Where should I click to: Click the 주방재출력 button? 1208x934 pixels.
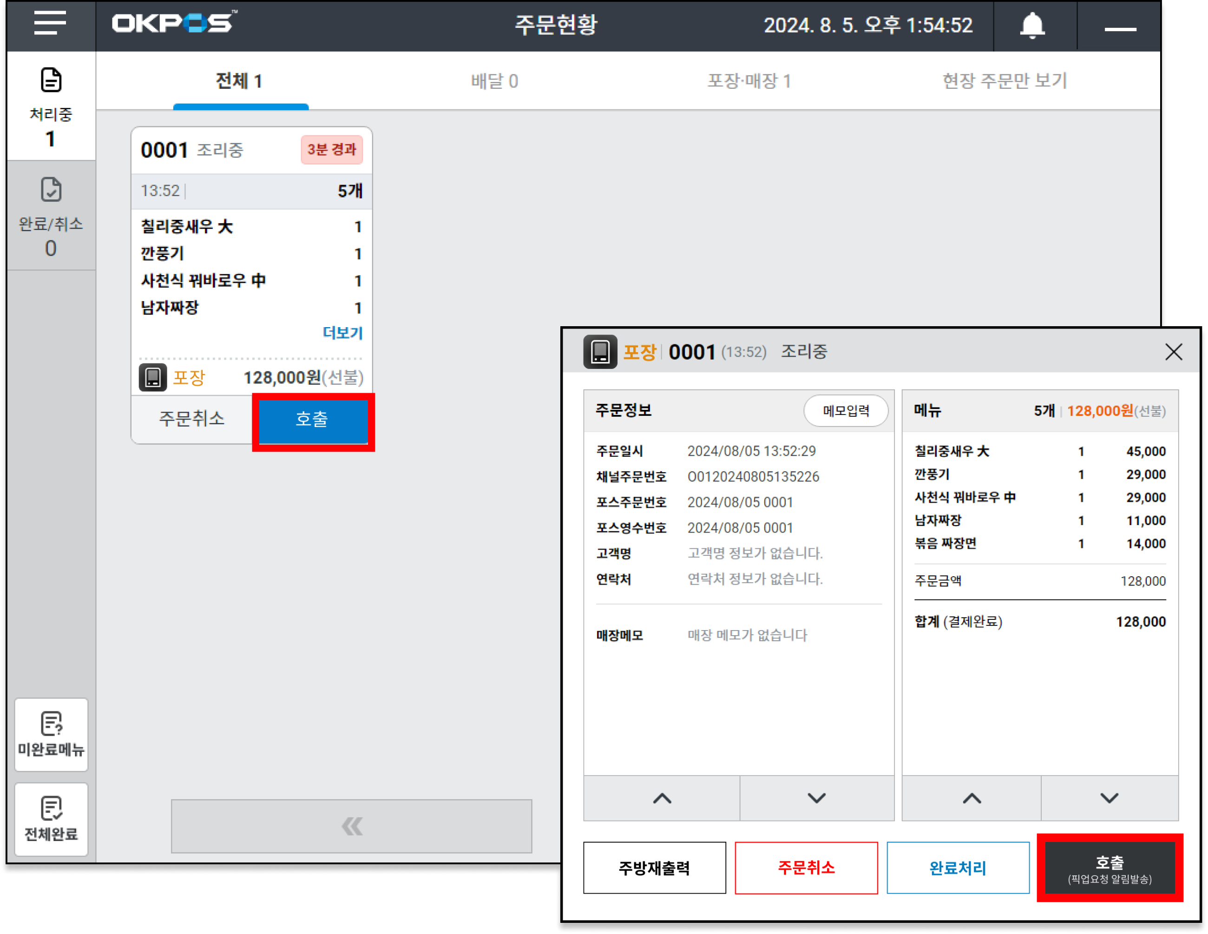point(654,867)
